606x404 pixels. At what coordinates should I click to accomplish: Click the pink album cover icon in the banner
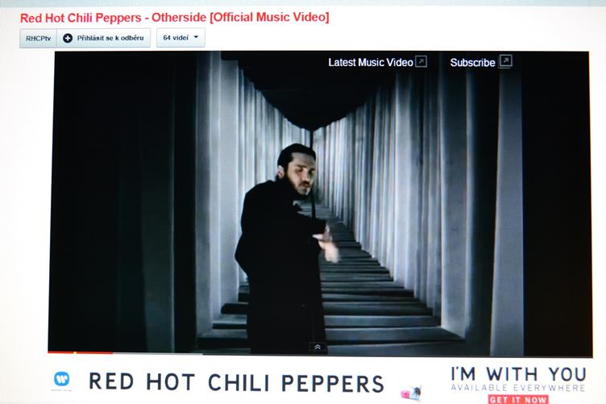[x=411, y=394]
